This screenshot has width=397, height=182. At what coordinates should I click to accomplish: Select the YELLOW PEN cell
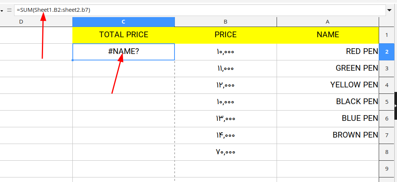[x=328, y=85]
